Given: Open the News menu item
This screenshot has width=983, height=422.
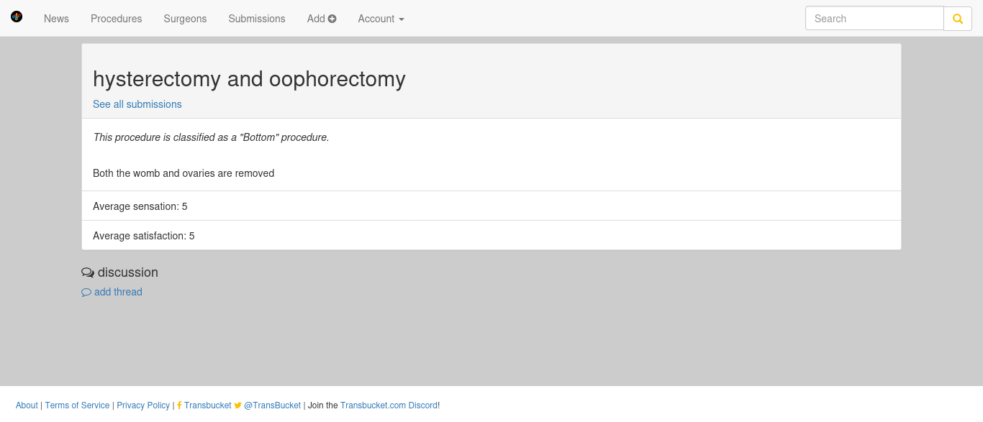Looking at the screenshot, I should coord(56,19).
